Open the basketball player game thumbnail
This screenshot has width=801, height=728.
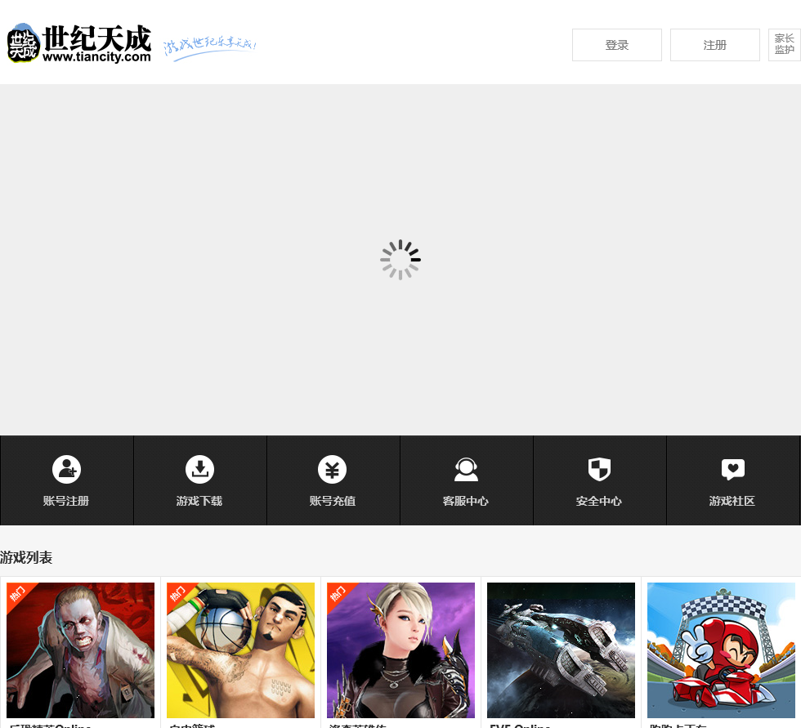tap(240, 650)
